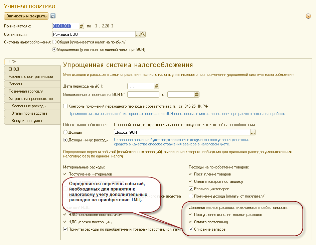Click the save diskette icon
The width and height of the screenshot is (316, 245).
click(x=53, y=16)
